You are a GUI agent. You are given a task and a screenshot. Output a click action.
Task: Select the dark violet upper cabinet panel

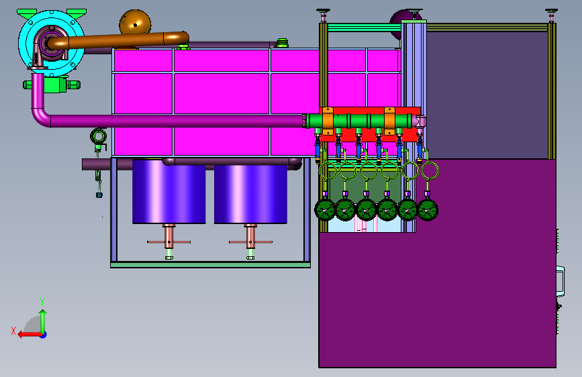tap(487, 95)
